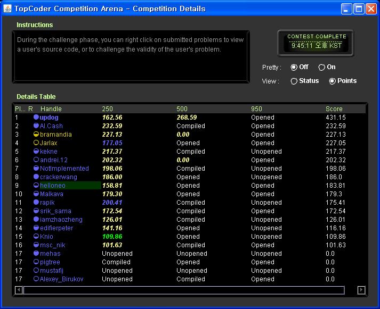Click the yellow rating circle beside Jarlax
This screenshot has width=380, height=309.
[x=36, y=143]
